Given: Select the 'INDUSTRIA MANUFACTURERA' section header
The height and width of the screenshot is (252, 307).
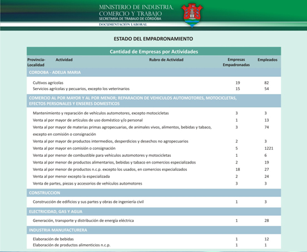Looking at the screenshot, I should [x=153, y=230].
